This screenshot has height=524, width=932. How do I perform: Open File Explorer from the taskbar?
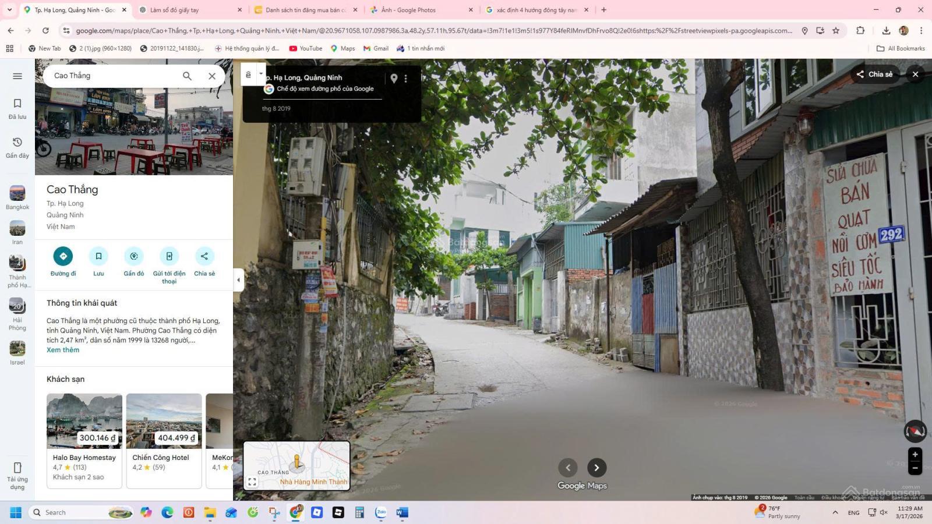210,512
